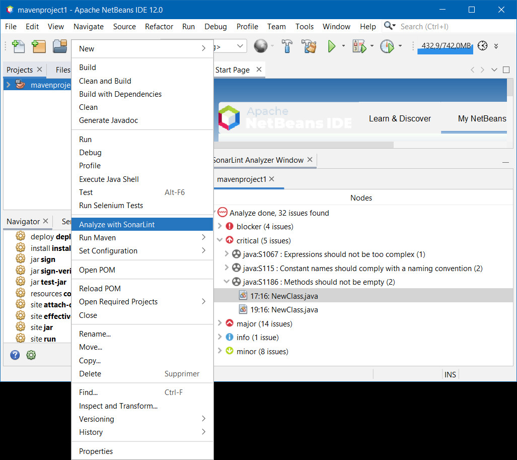Open the Refactor menu
This screenshot has width=517, height=460.
pyautogui.click(x=159, y=26)
